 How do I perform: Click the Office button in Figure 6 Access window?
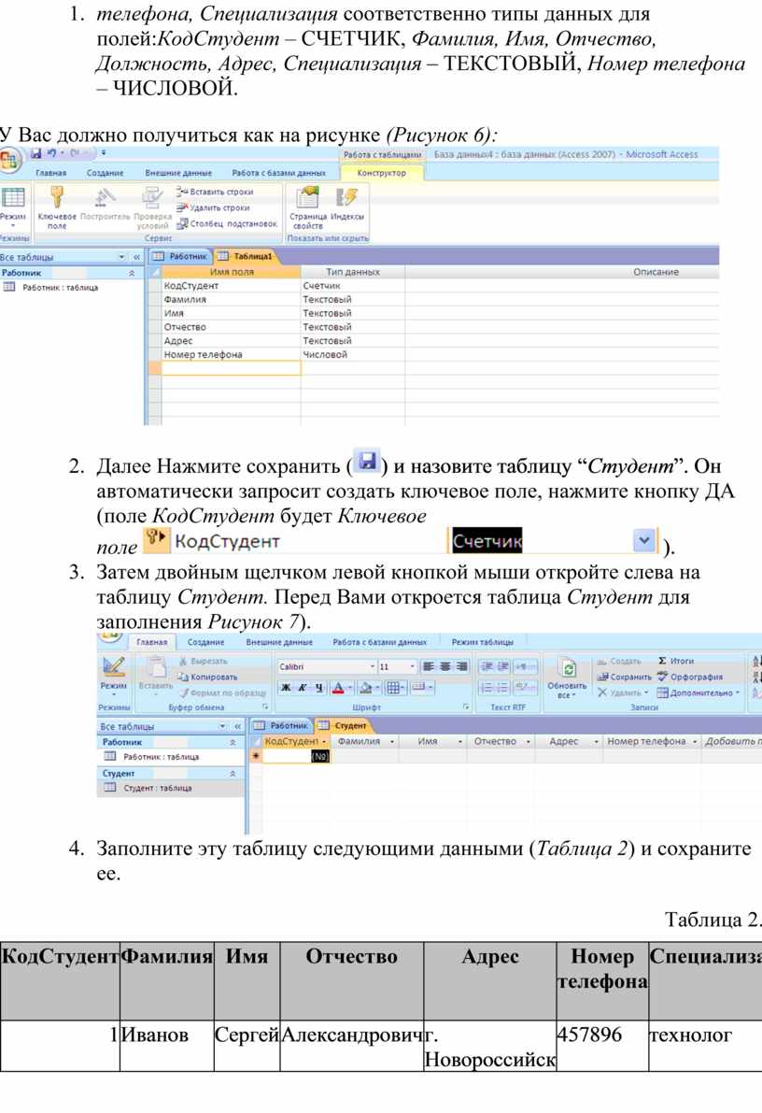pos(10,160)
